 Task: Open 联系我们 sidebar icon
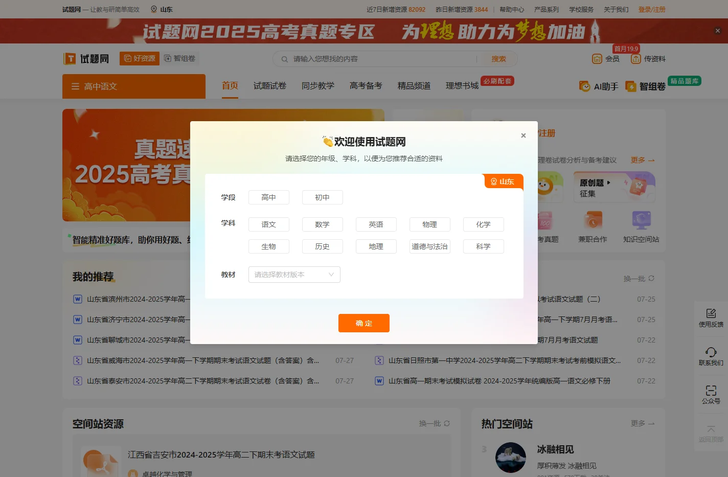pos(711,356)
